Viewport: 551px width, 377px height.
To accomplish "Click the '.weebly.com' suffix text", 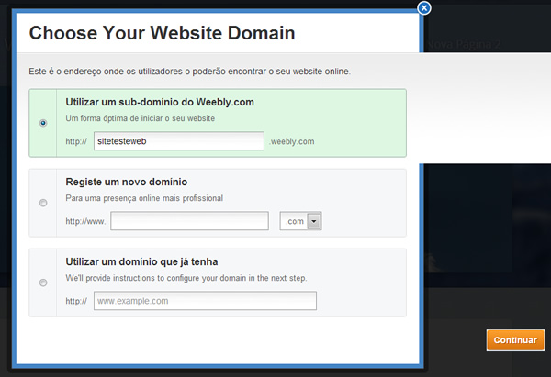I will coord(292,141).
